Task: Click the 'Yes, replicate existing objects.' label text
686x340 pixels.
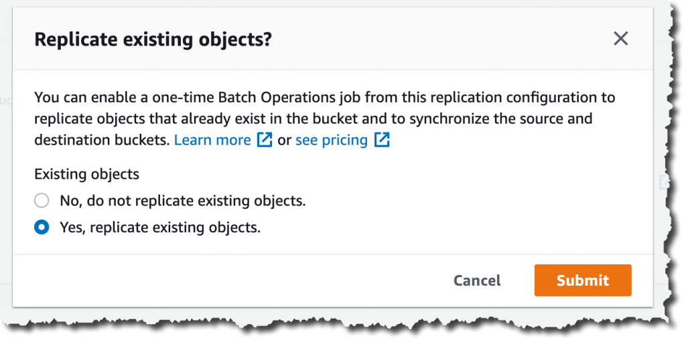Action: (159, 228)
